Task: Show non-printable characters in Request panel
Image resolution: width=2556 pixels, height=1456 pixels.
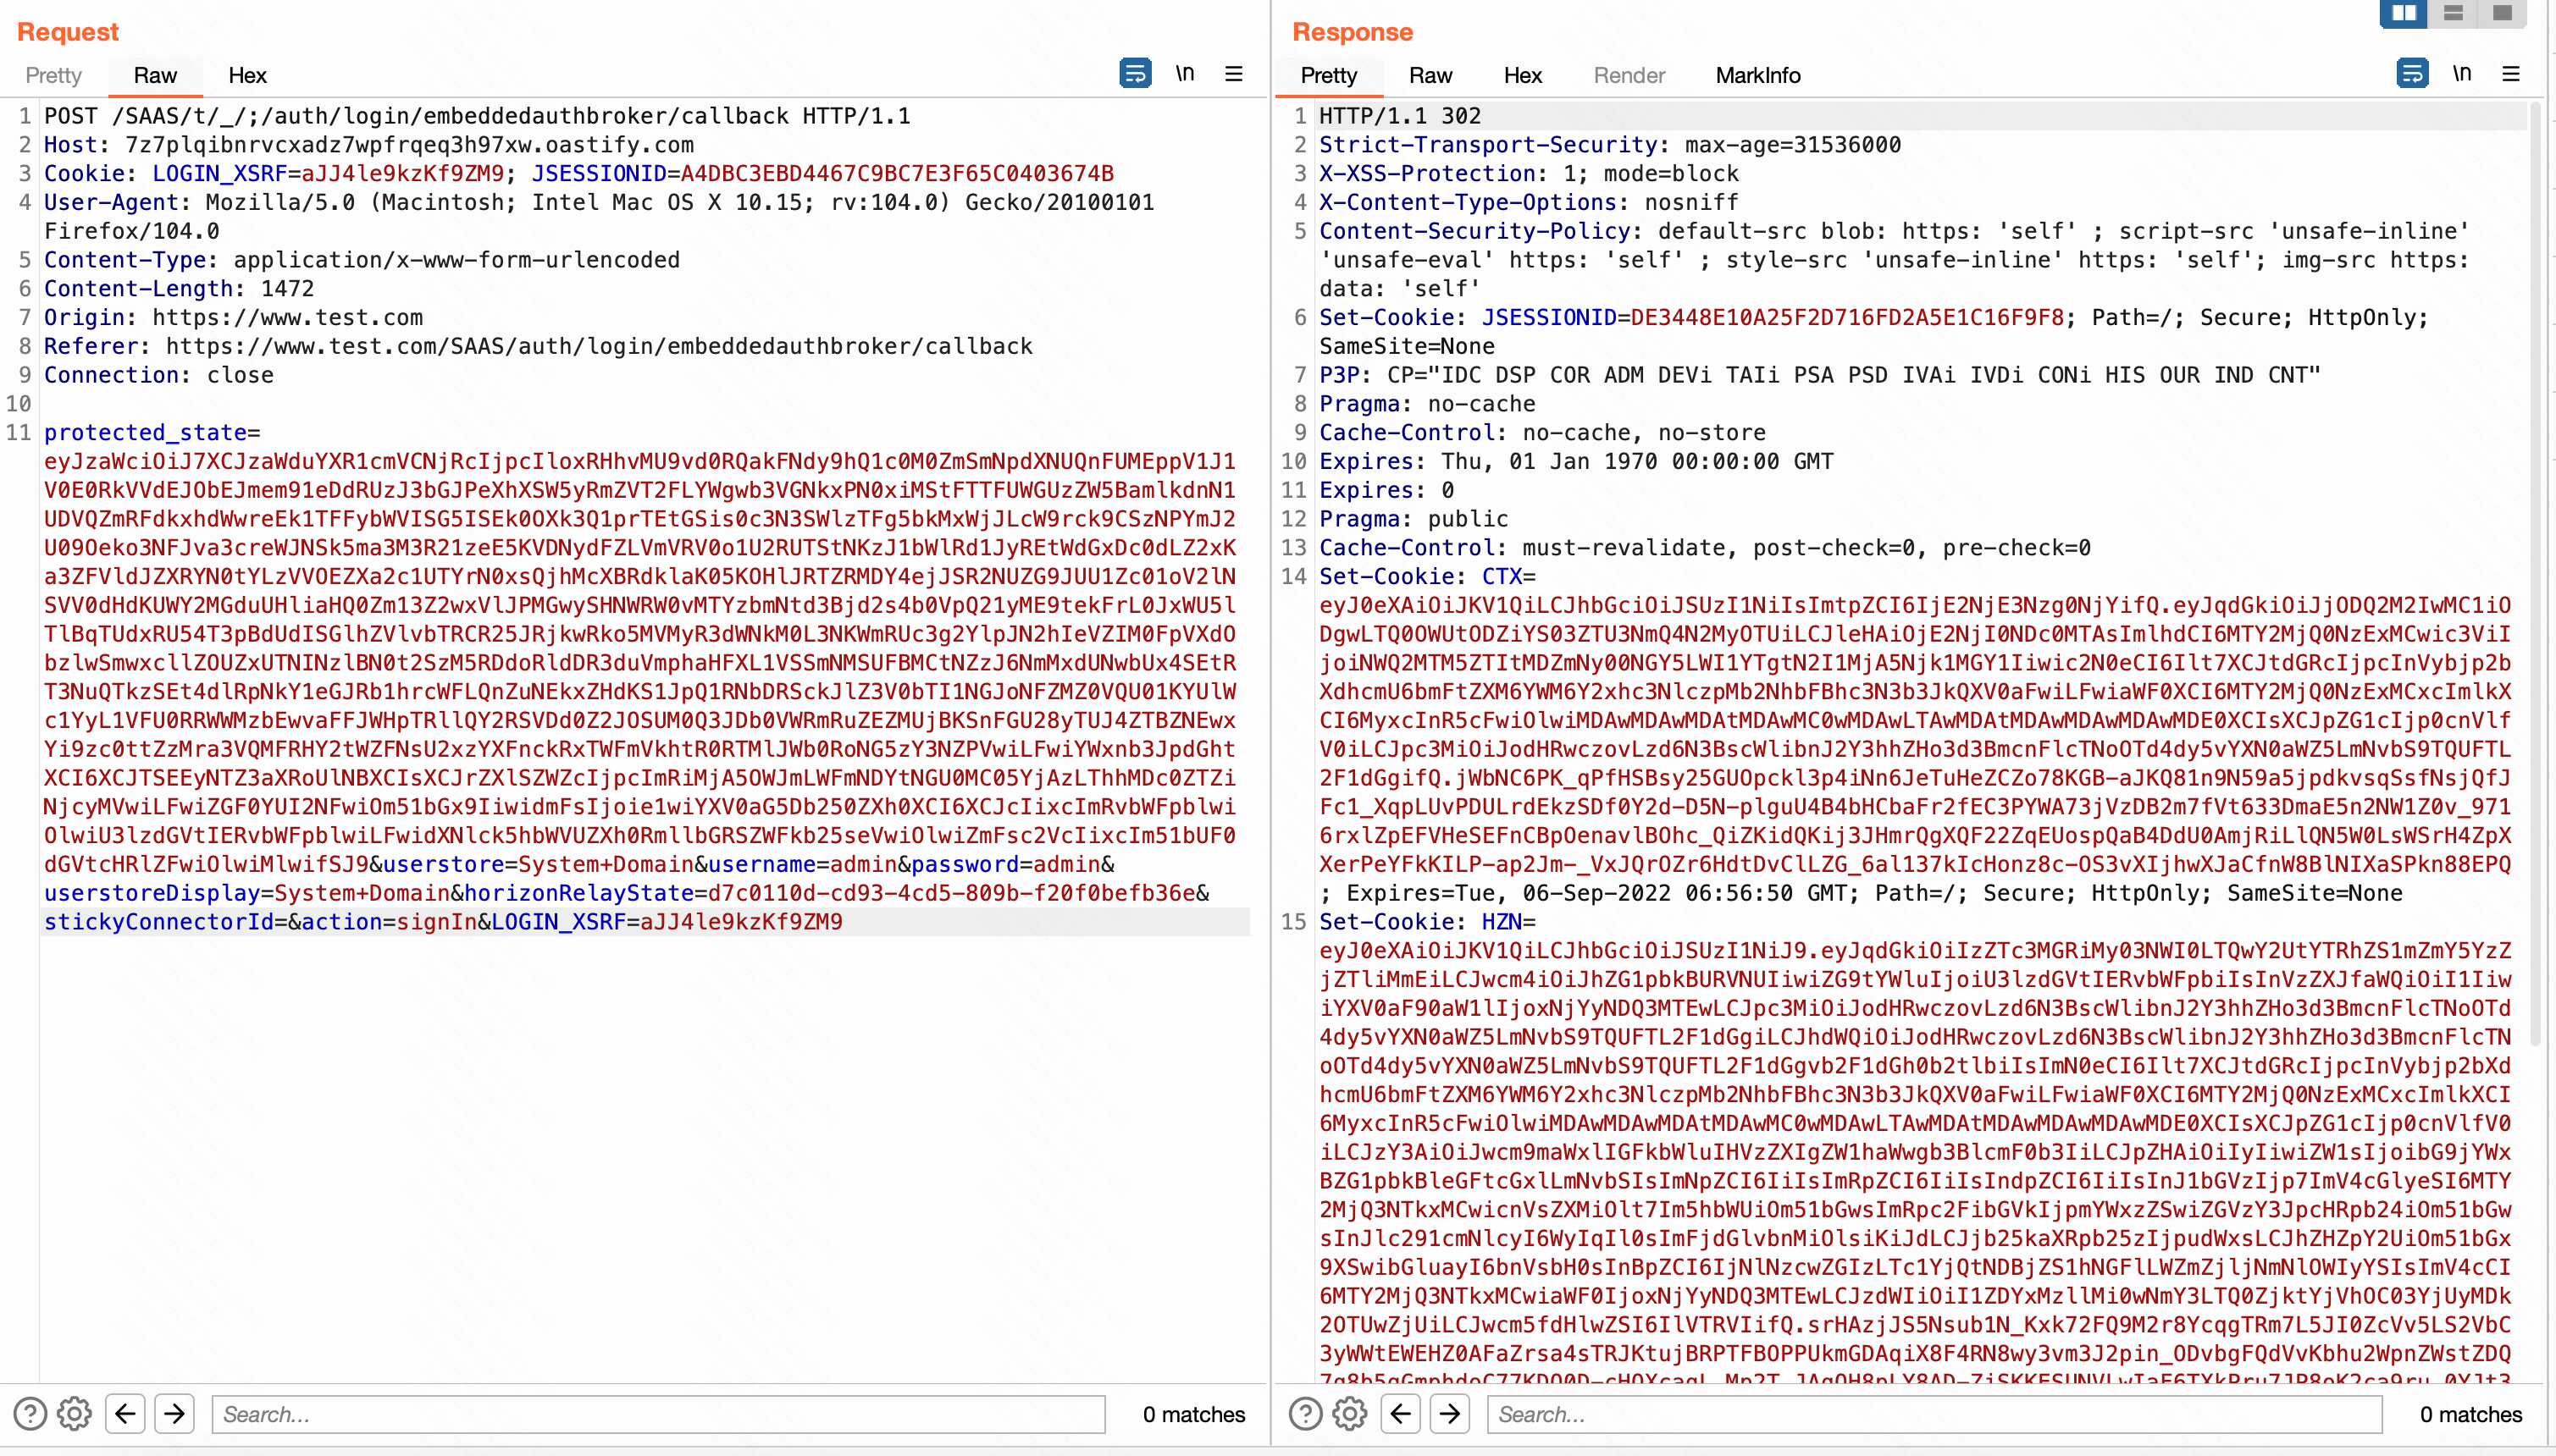Action: pyautogui.click(x=1185, y=74)
